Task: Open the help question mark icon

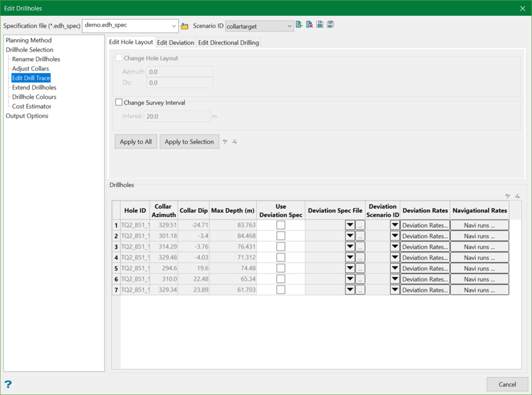Action: pyautogui.click(x=8, y=385)
